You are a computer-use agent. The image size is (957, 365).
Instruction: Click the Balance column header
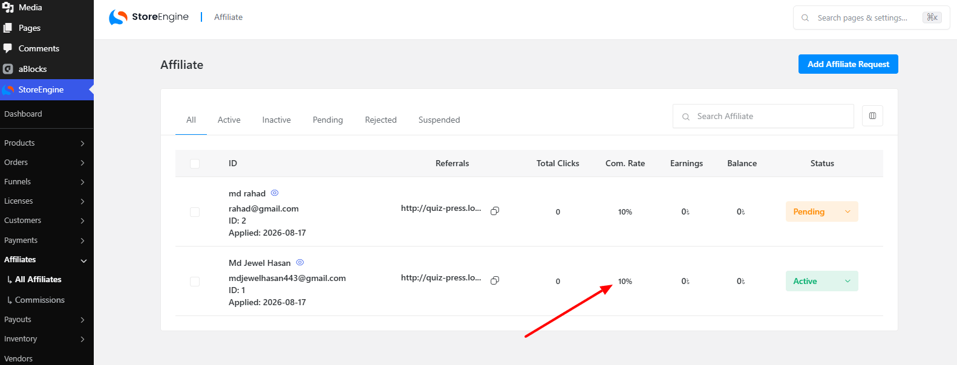pos(742,163)
